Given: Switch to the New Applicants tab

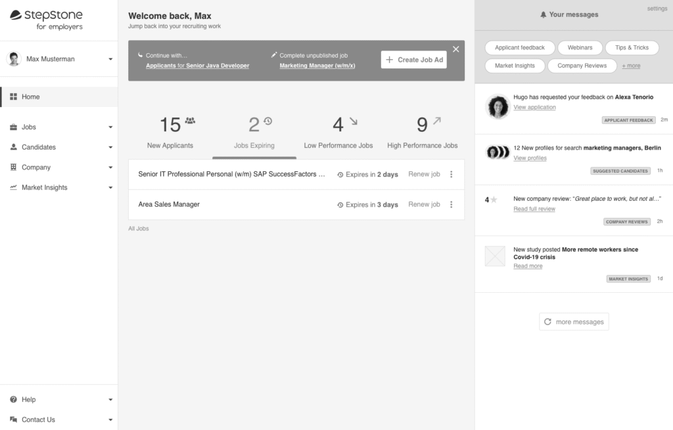Looking at the screenshot, I should 170,132.
